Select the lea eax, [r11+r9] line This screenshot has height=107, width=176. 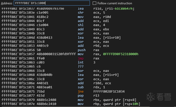[x=80, y=75]
